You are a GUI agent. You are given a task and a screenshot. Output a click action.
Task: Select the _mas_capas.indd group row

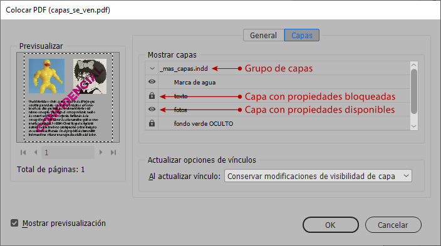[x=278, y=68]
